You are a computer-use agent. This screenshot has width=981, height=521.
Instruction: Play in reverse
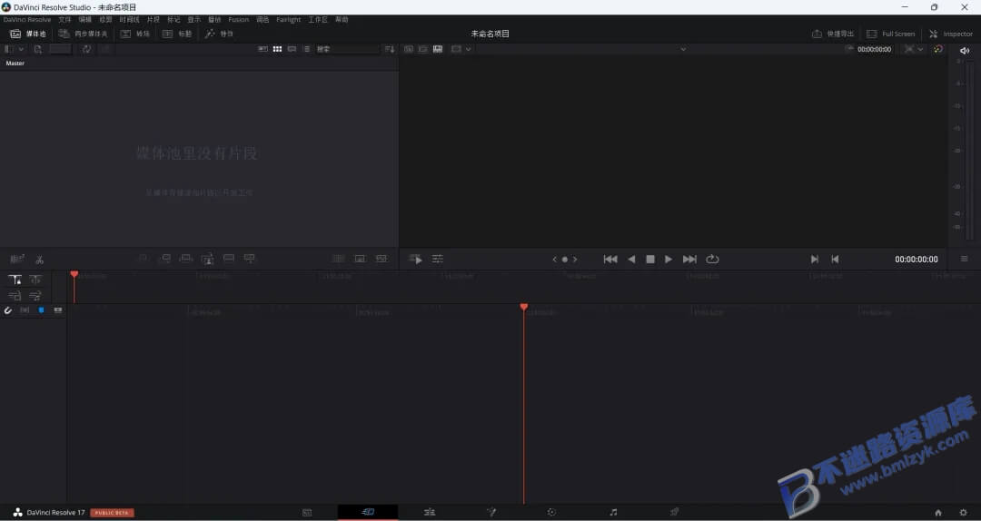pos(631,259)
